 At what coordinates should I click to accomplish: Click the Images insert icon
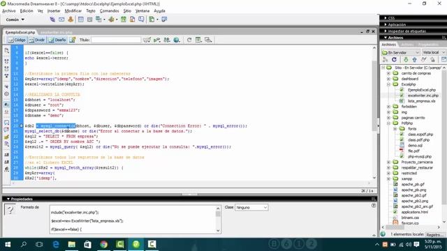tap(98, 20)
